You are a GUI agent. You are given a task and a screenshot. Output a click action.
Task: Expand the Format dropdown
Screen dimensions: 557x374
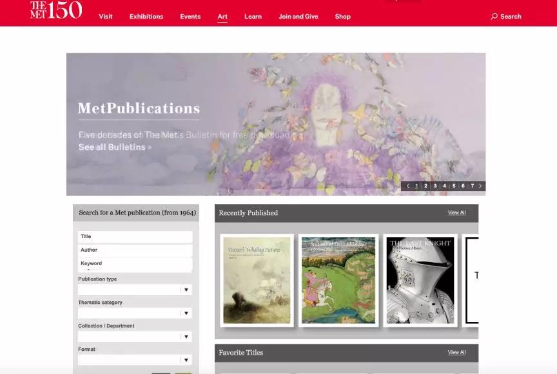(x=135, y=360)
